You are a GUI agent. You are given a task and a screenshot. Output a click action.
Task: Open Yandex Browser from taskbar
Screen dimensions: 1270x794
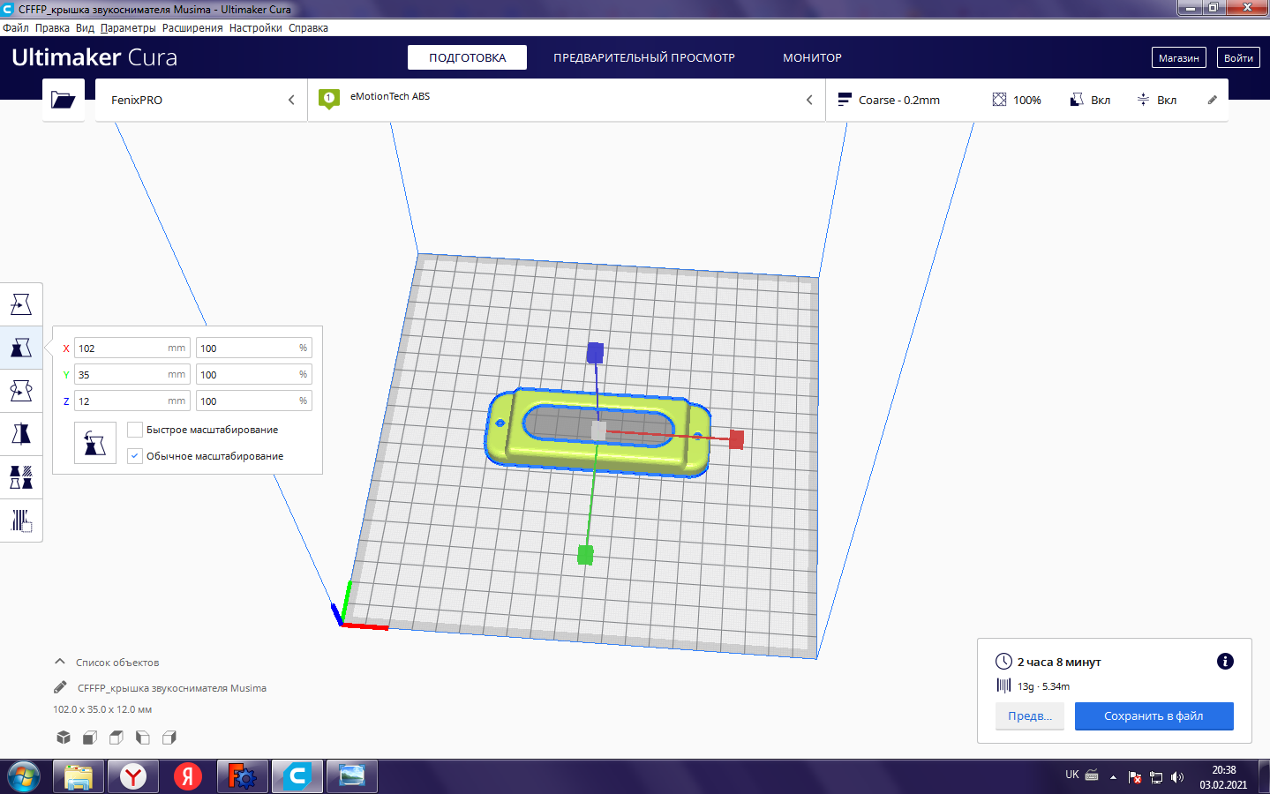(133, 776)
